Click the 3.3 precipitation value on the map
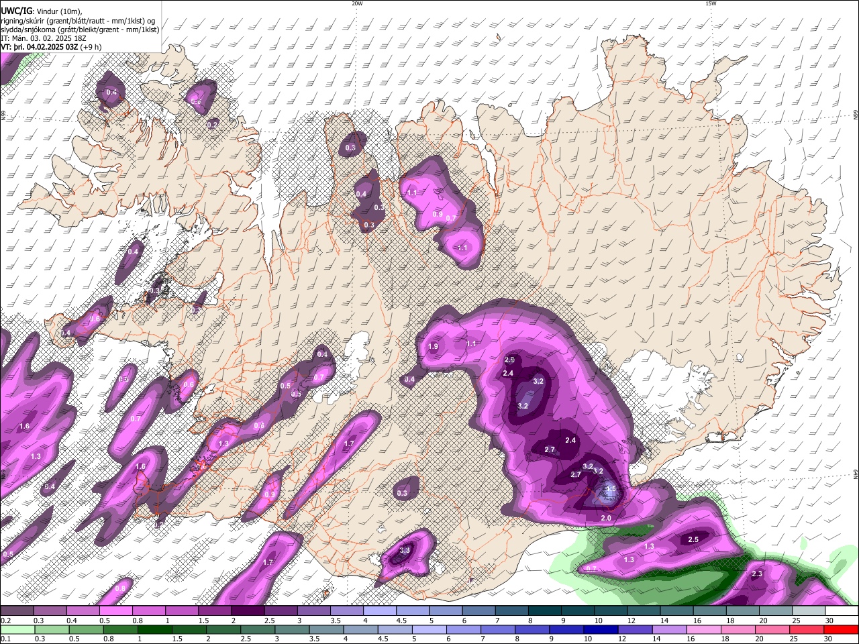This screenshot has width=859, height=644. tap(405, 550)
